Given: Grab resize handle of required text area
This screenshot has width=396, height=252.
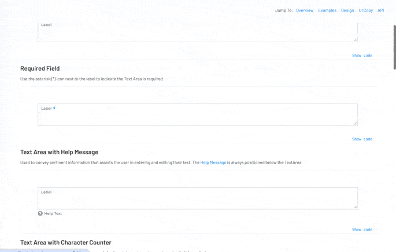Looking at the screenshot, I should (x=356, y=123).
